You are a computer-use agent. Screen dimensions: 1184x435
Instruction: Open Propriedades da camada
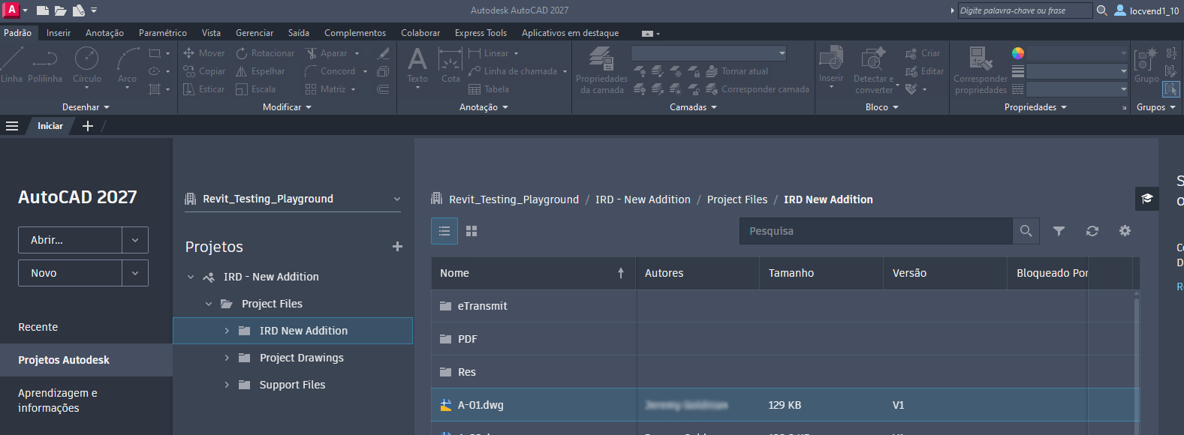[601, 70]
